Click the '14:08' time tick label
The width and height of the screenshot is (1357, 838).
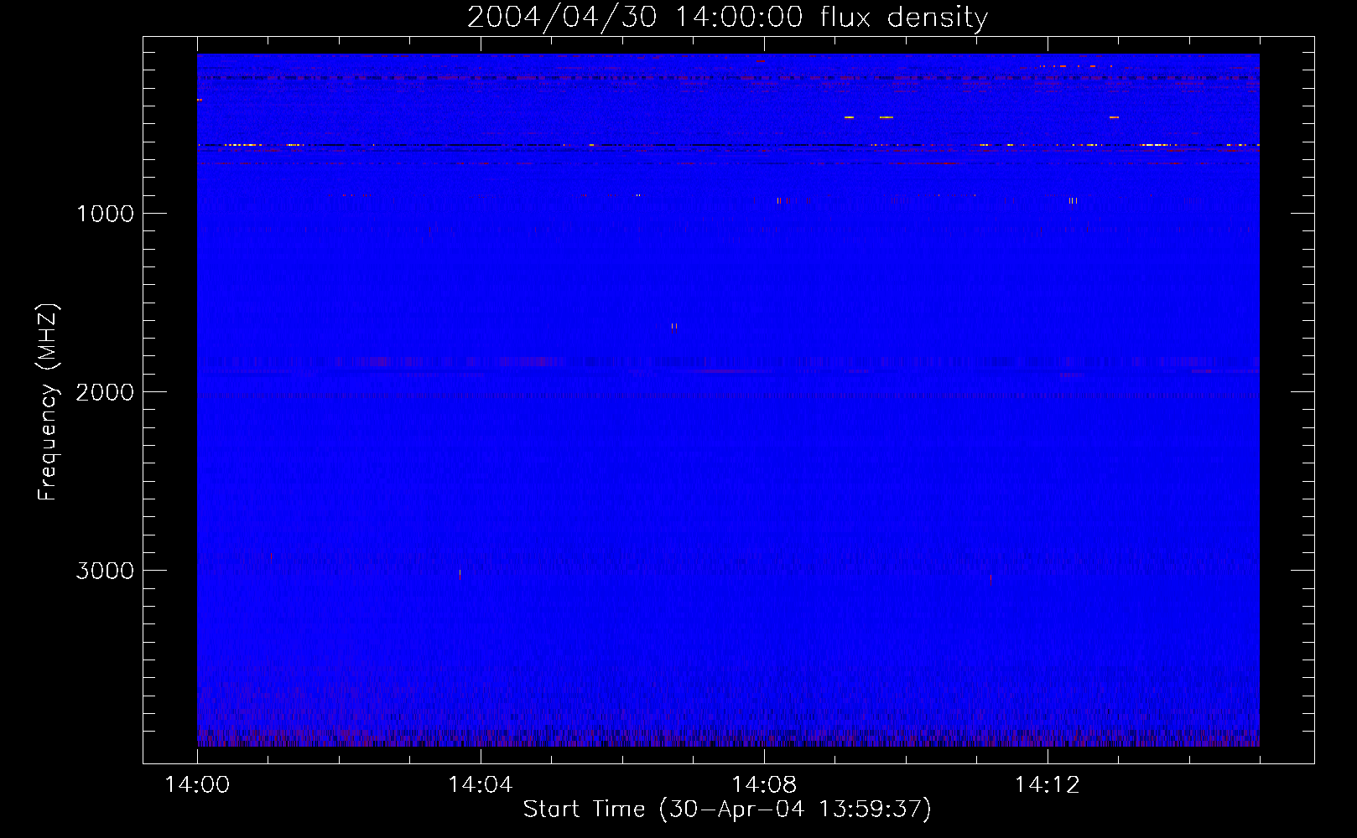pos(763,785)
